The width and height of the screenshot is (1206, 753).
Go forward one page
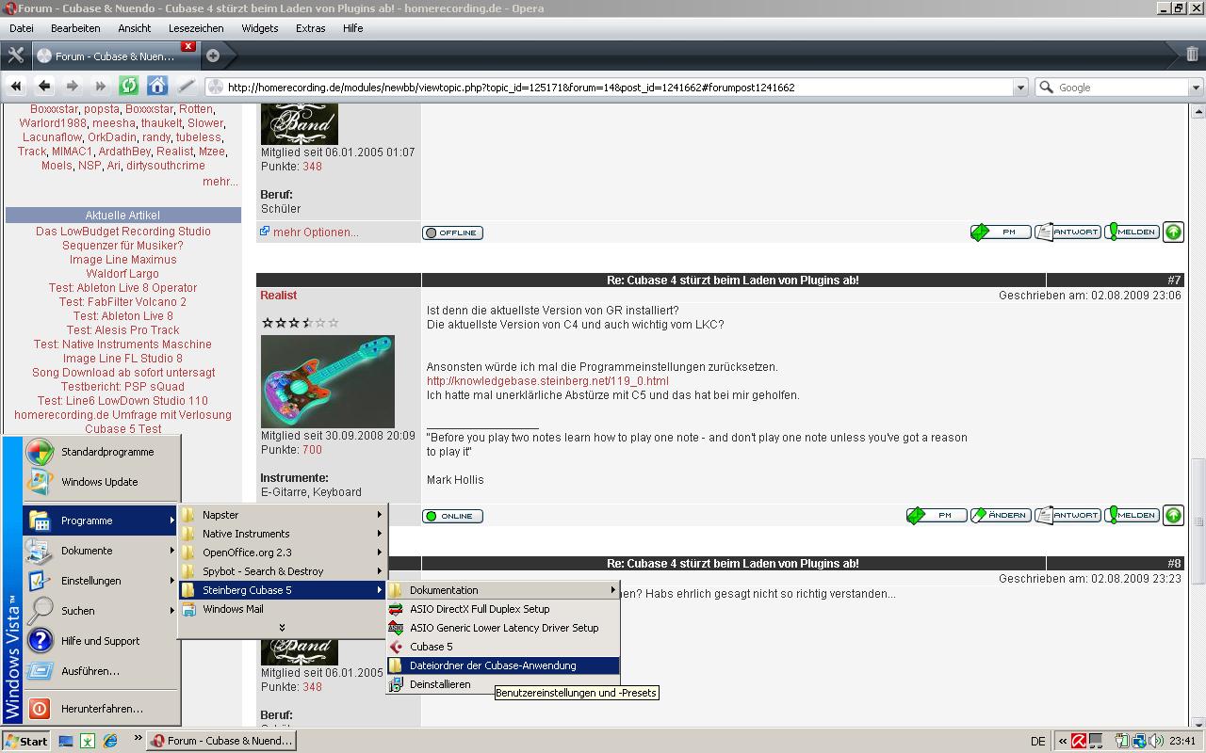click(73, 87)
